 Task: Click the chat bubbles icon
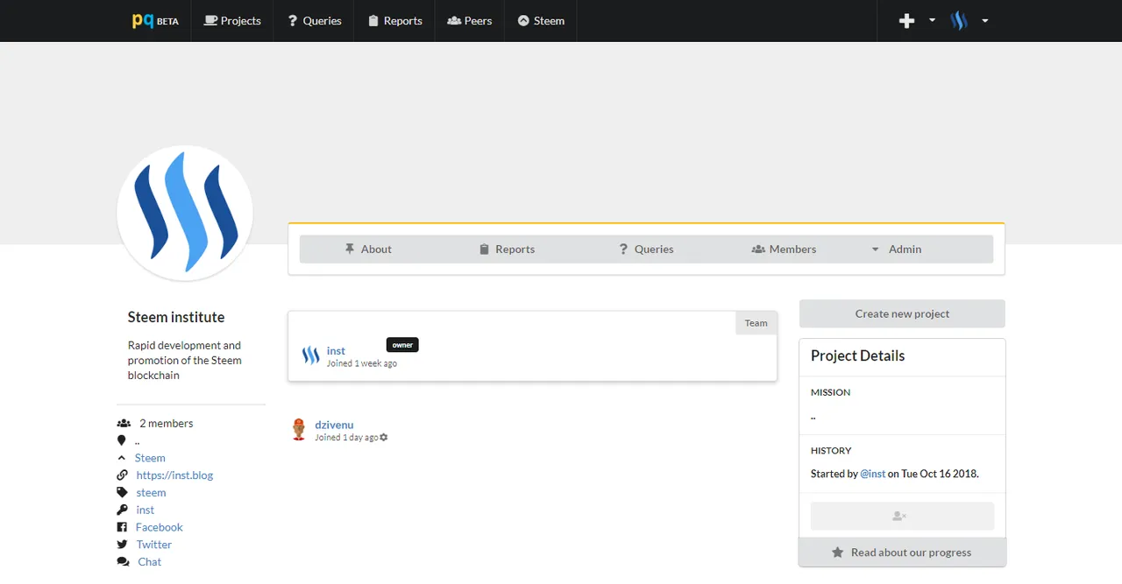tap(123, 562)
